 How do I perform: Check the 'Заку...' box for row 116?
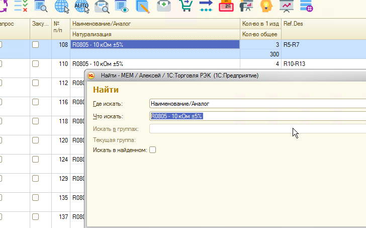[x=35, y=102]
